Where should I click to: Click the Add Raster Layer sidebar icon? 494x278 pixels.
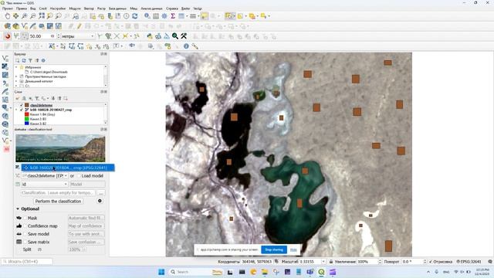5,66
